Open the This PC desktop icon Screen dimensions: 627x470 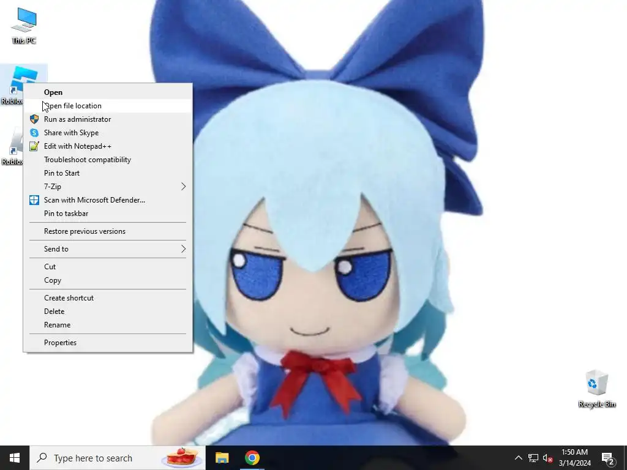(24, 25)
